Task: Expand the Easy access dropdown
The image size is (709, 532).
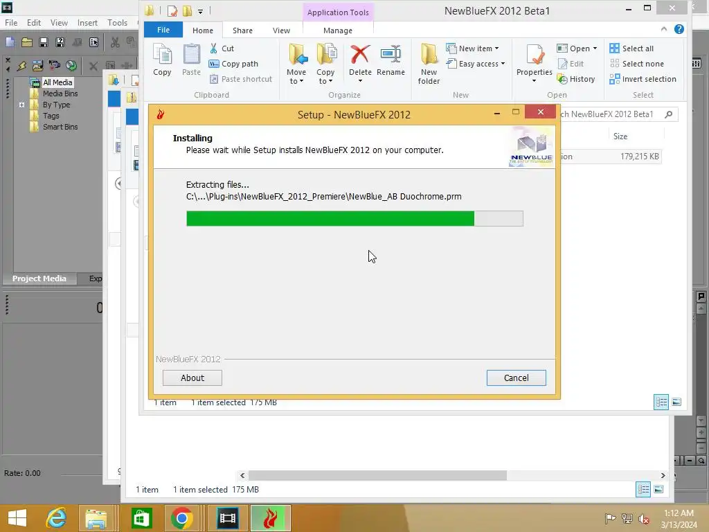Action: pyautogui.click(x=475, y=64)
